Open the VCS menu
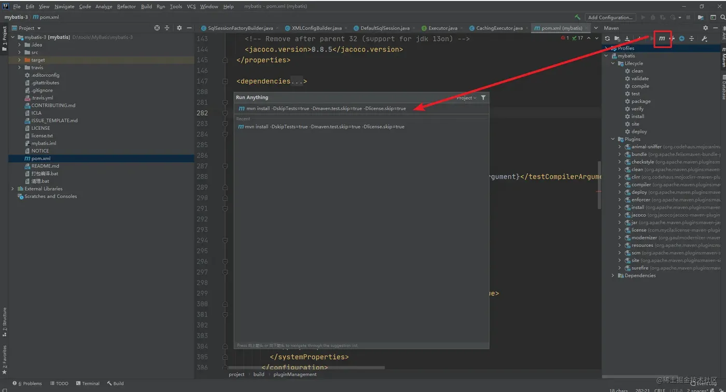 pyautogui.click(x=191, y=6)
